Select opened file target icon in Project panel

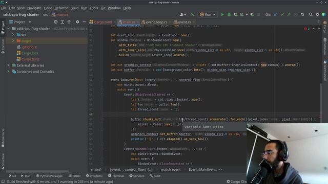(55, 22)
